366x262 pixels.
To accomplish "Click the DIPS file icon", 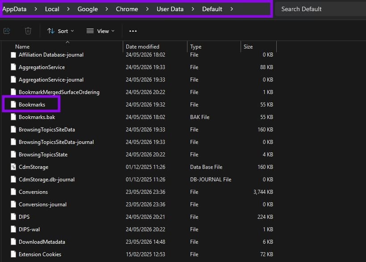I will coord(13,217).
